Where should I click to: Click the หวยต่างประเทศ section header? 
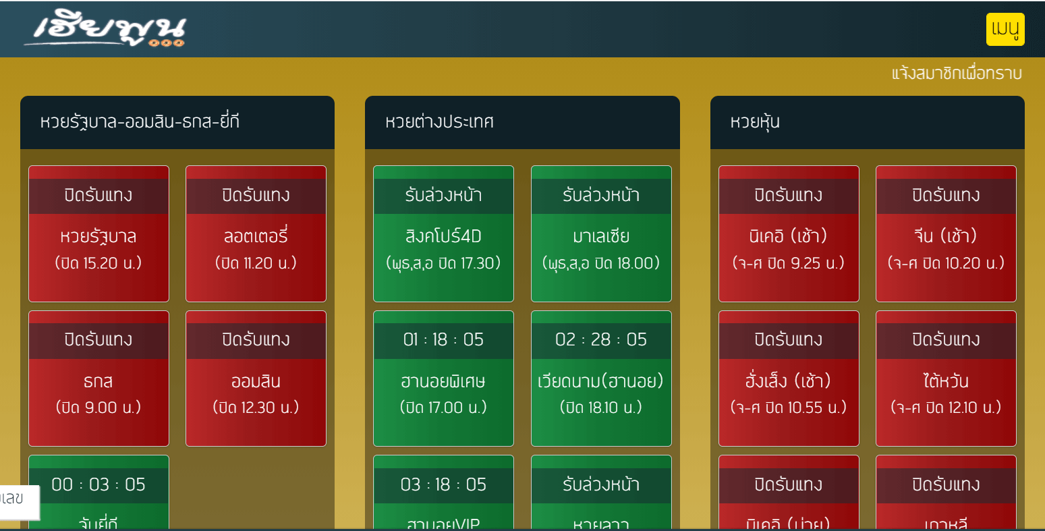coord(522,122)
